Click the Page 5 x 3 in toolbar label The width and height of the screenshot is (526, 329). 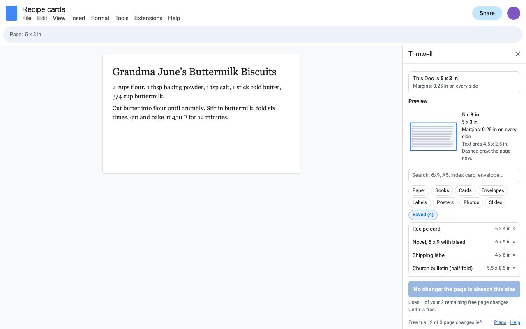point(25,35)
